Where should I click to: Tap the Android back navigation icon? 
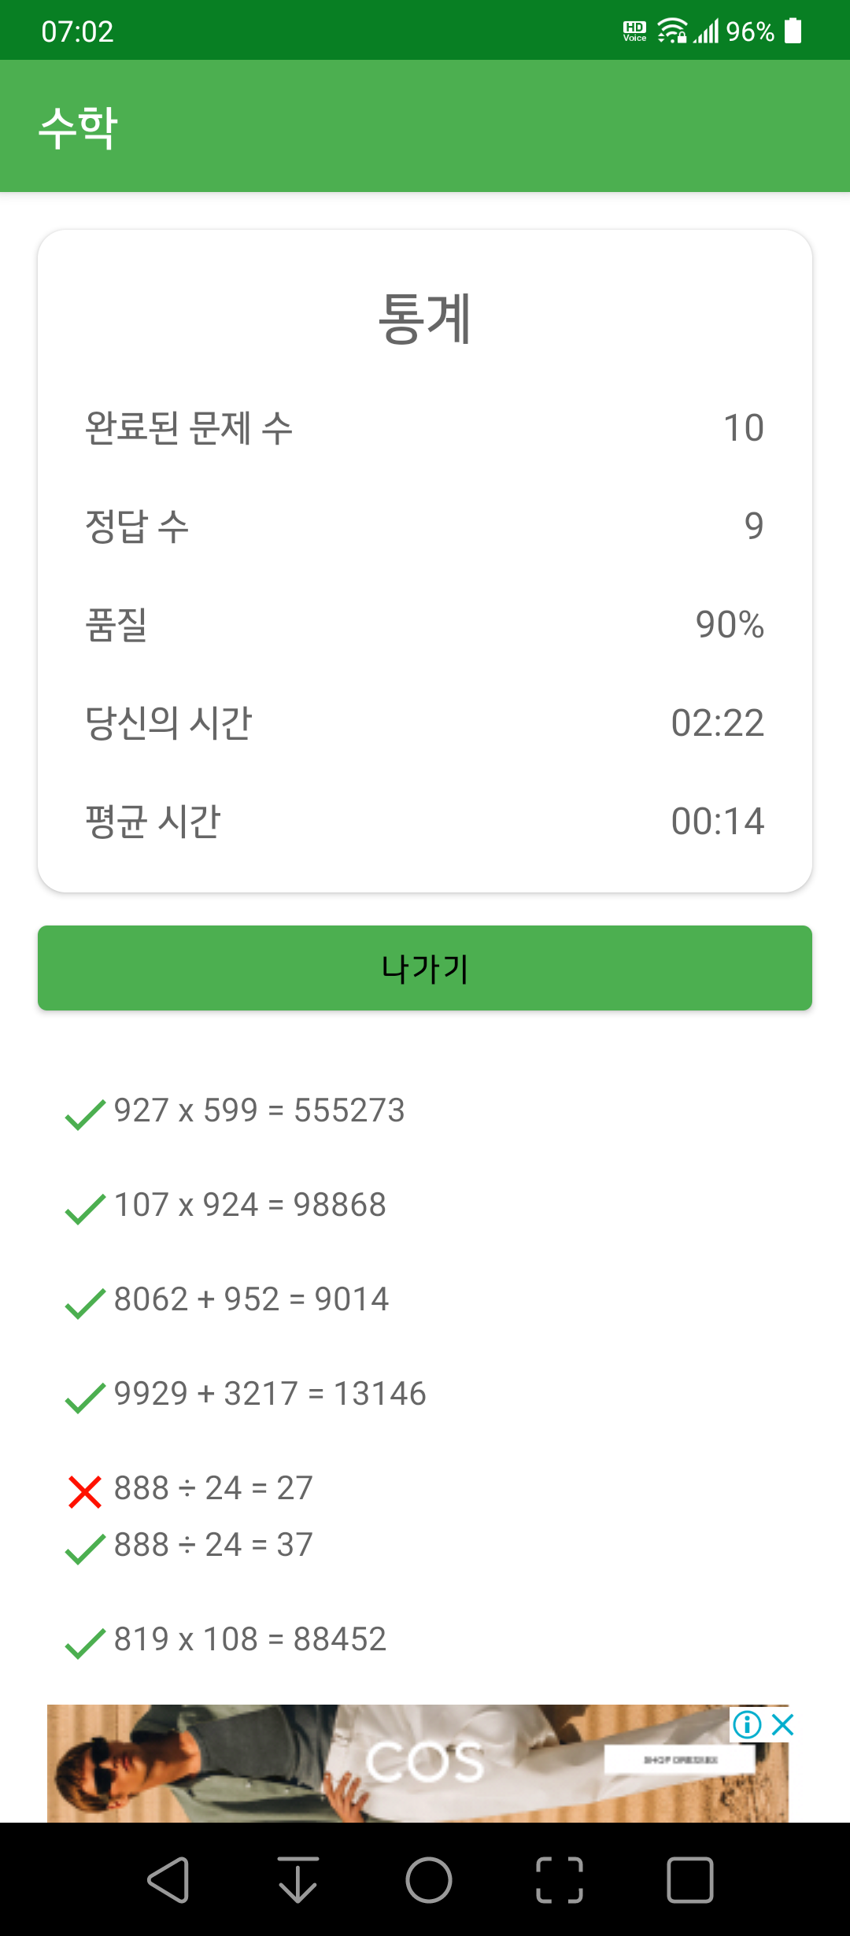pyautogui.click(x=168, y=1880)
